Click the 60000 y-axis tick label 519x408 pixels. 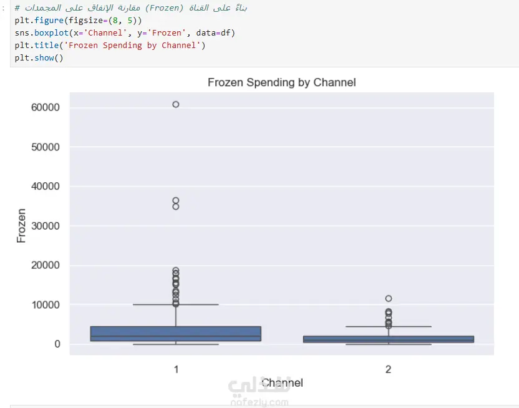[x=45, y=107]
